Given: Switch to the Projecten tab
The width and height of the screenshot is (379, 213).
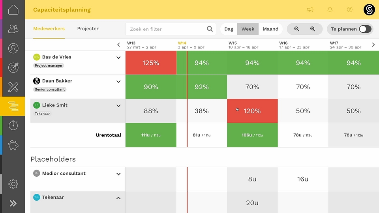Looking at the screenshot, I should (88, 28).
